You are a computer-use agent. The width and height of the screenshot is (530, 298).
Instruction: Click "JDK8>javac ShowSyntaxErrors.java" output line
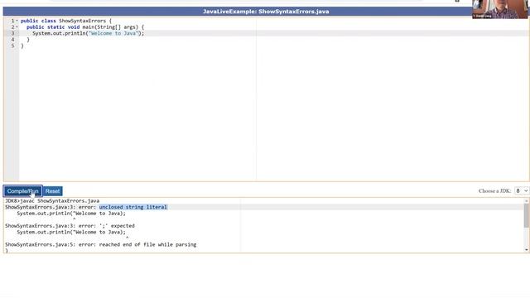tap(52, 200)
